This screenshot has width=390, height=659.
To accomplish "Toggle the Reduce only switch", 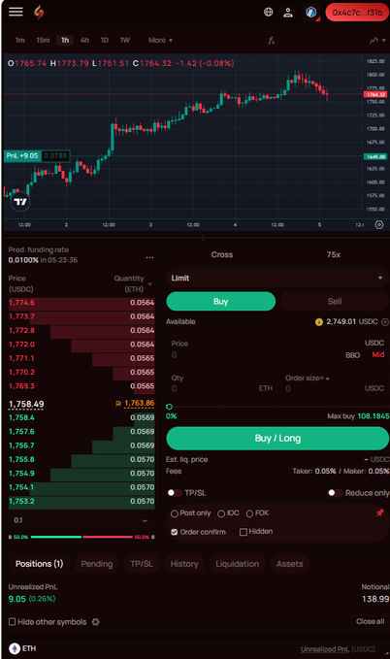I will (335, 493).
